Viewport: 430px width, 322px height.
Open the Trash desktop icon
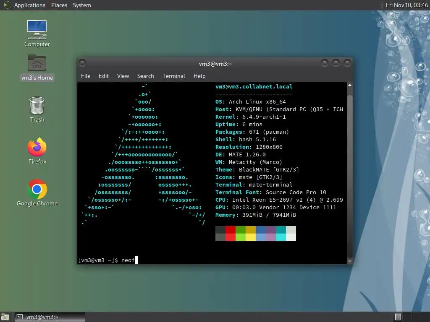pos(37,109)
